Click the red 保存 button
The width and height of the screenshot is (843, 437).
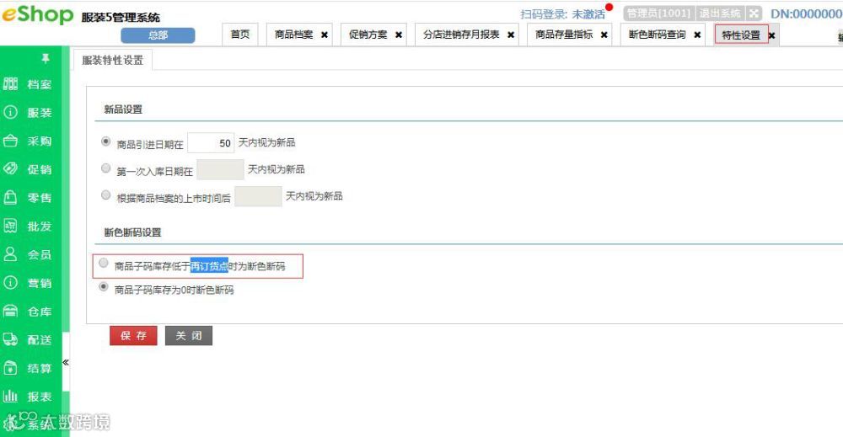[x=133, y=335]
